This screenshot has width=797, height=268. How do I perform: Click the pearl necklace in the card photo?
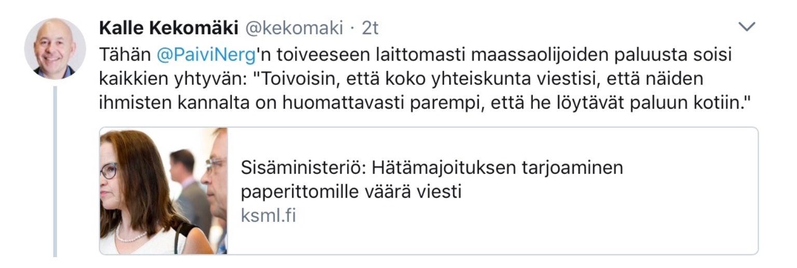coord(131,237)
